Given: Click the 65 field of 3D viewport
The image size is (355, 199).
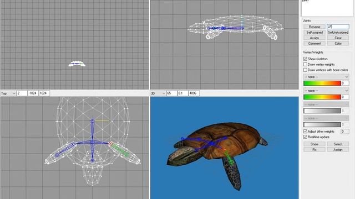Looking at the screenshot, I should [x=171, y=93].
